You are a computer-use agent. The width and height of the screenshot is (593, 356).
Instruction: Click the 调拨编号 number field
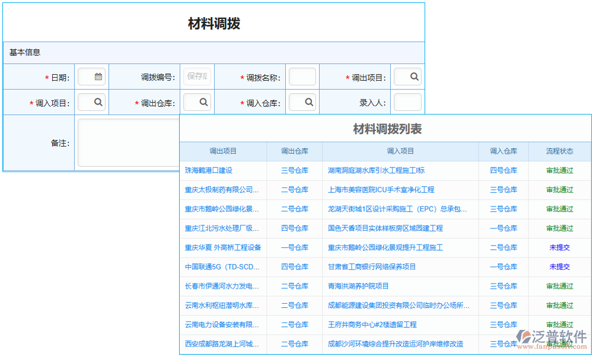pos(197,76)
